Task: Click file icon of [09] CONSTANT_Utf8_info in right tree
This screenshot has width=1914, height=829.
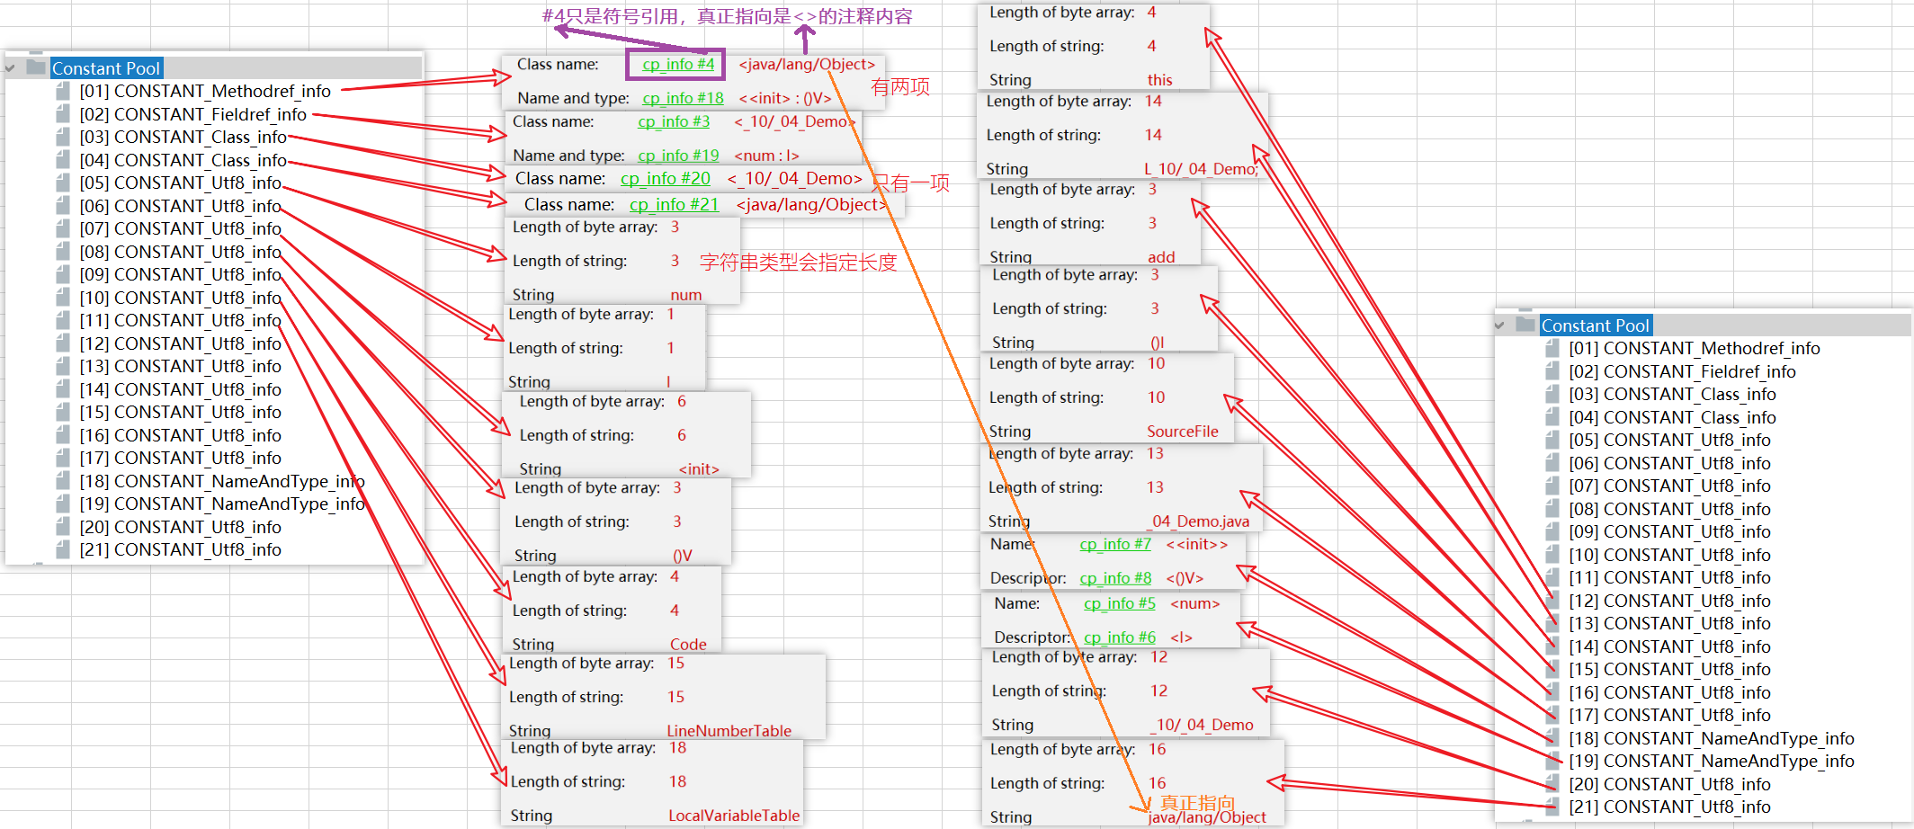Action: (1552, 531)
